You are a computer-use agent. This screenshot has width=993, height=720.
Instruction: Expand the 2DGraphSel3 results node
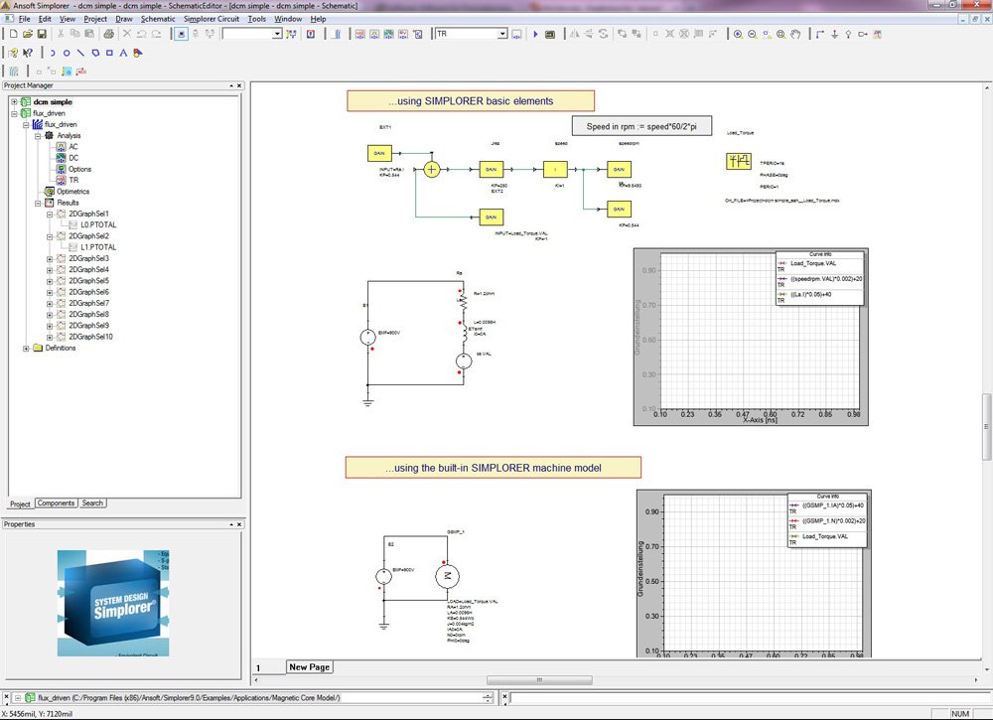50,258
